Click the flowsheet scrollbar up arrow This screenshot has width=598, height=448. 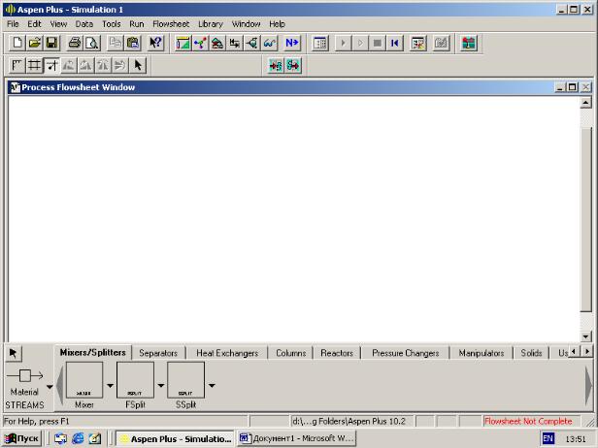pyautogui.click(x=585, y=102)
